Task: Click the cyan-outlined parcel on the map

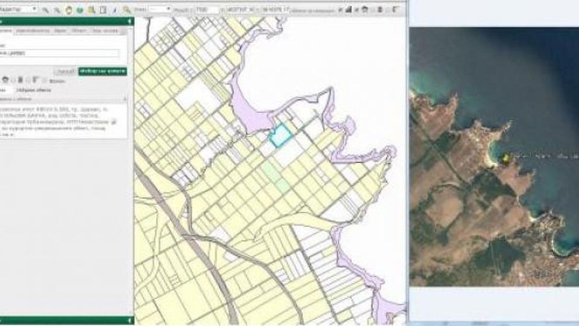Action: click(x=279, y=135)
